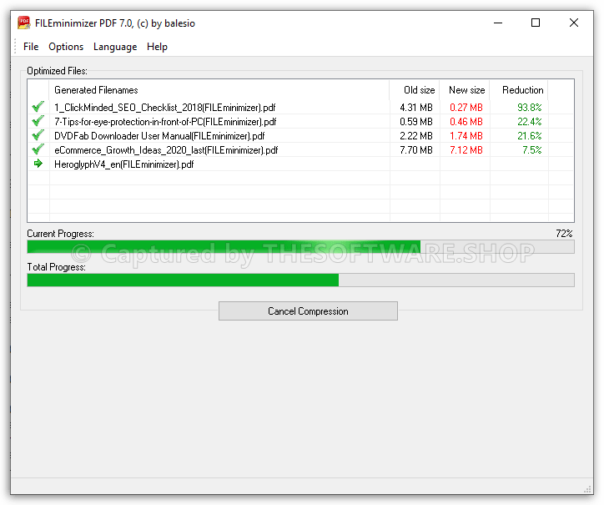Open the Language menu
Screen dimensions: 604x505
115,47
